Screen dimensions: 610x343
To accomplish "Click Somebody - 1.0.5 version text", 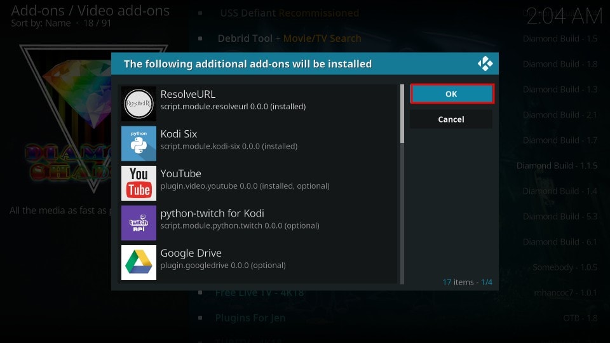I will [x=565, y=267].
